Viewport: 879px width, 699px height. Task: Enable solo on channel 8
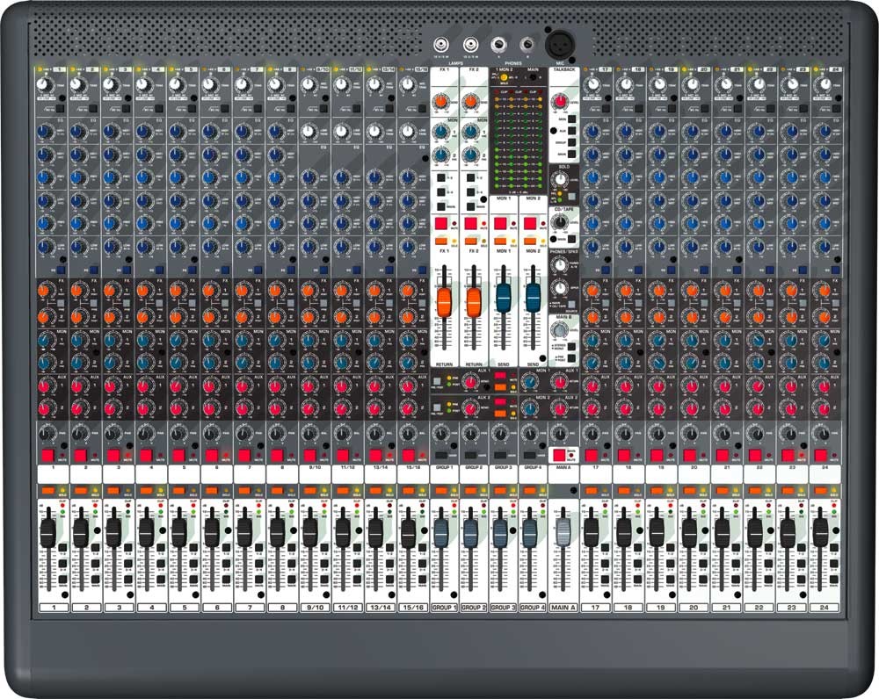(x=276, y=490)
